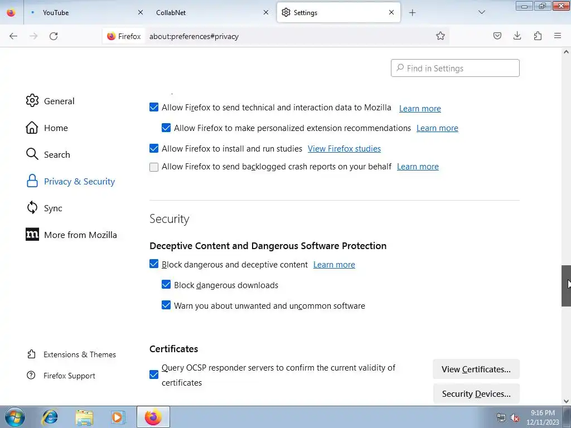Screen dimensions: 571x428
Task: Reload the current page
Action: [54, 36]
